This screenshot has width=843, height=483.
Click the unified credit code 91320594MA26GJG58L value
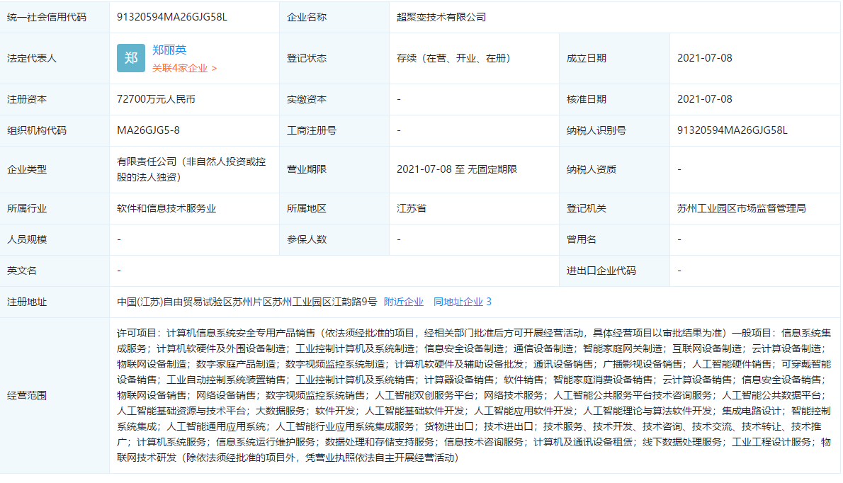pyautogui.click(x=172, y=17)
